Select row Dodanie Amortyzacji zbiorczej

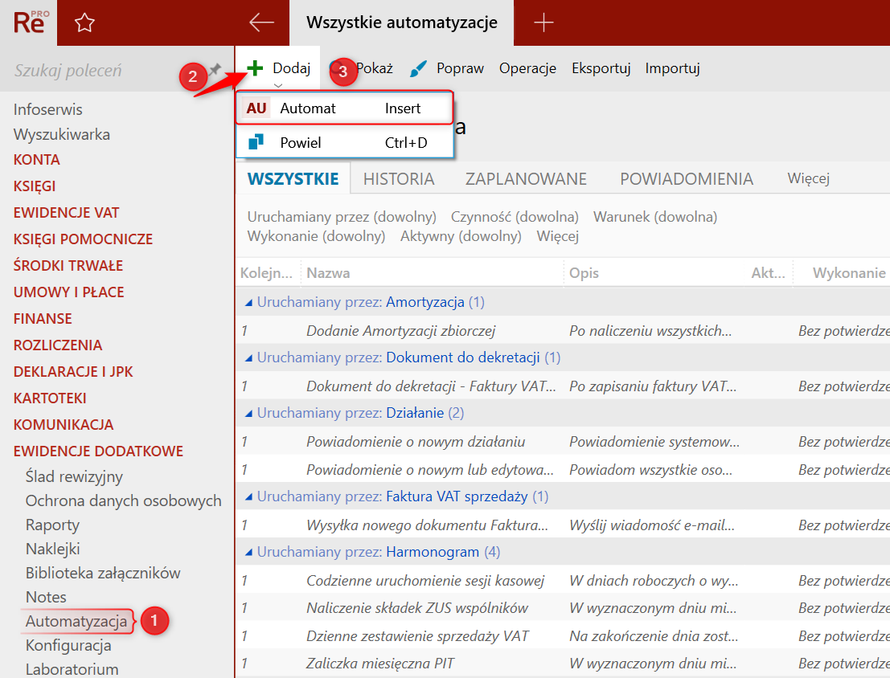click(563, 331)
